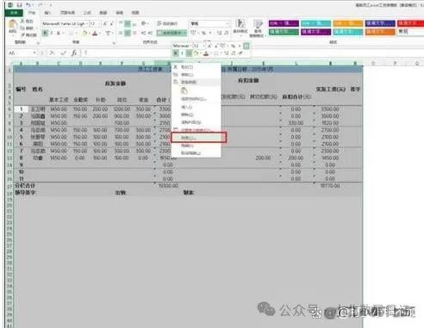Screen dimensions: 424x328
Task: Choose Unhide in the context menu
Action: [x=196, y=153]
